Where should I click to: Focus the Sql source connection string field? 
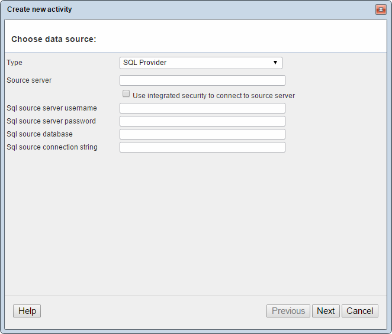pos(202,147)
